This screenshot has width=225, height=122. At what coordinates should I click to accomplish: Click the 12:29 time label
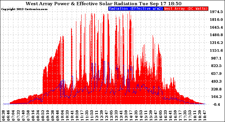click(101, 115)
